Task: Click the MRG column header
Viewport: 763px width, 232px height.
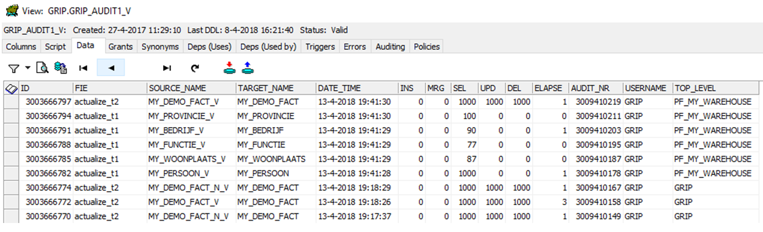Action: click(438, 88)
